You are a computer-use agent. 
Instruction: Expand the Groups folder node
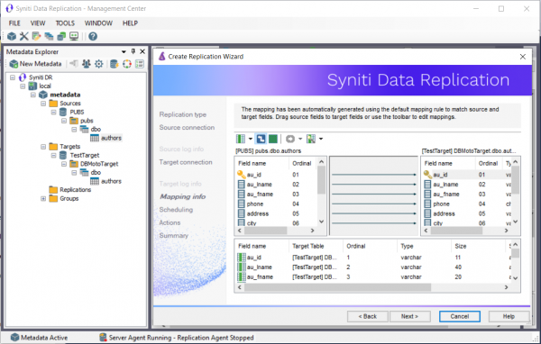pyautogui.click(x=43, y=198)
